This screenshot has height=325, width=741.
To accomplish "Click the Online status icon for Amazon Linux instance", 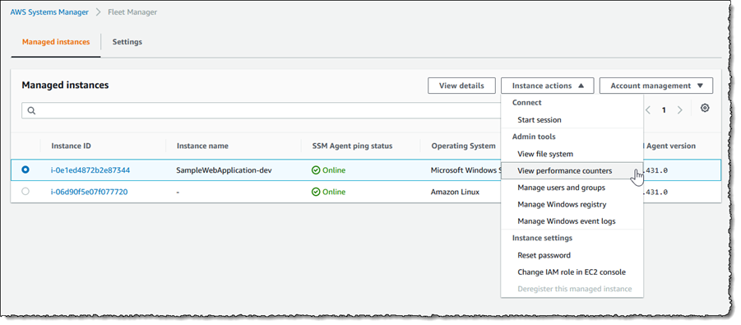I will (316, 192).
